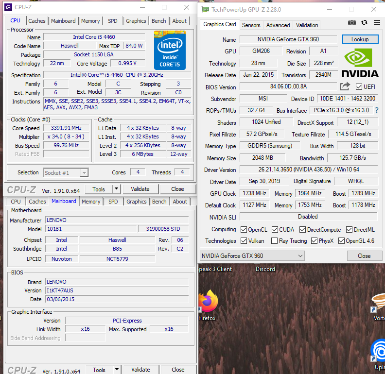This screenshot has height=374, width=385.
Task: Open Graphics tab in lower CPU-Z window
Action: click(x=137, y=202)
